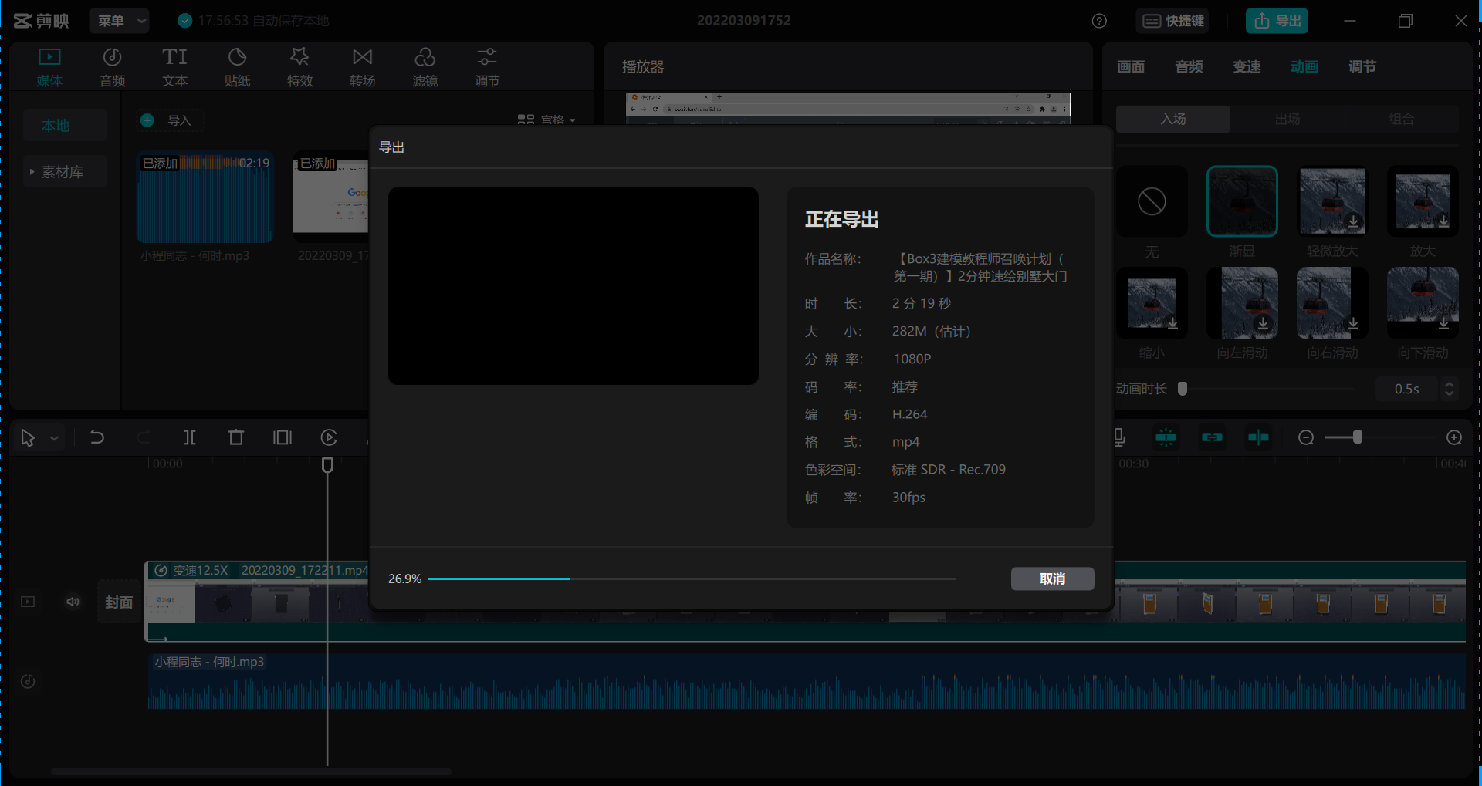Click 取消 to cancel the export

tap(1052, 579)
